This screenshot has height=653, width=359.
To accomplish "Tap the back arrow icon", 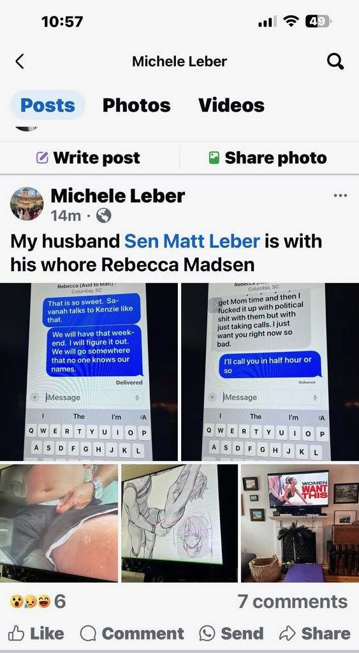I will pyautogui.click(x=19, y=61).
